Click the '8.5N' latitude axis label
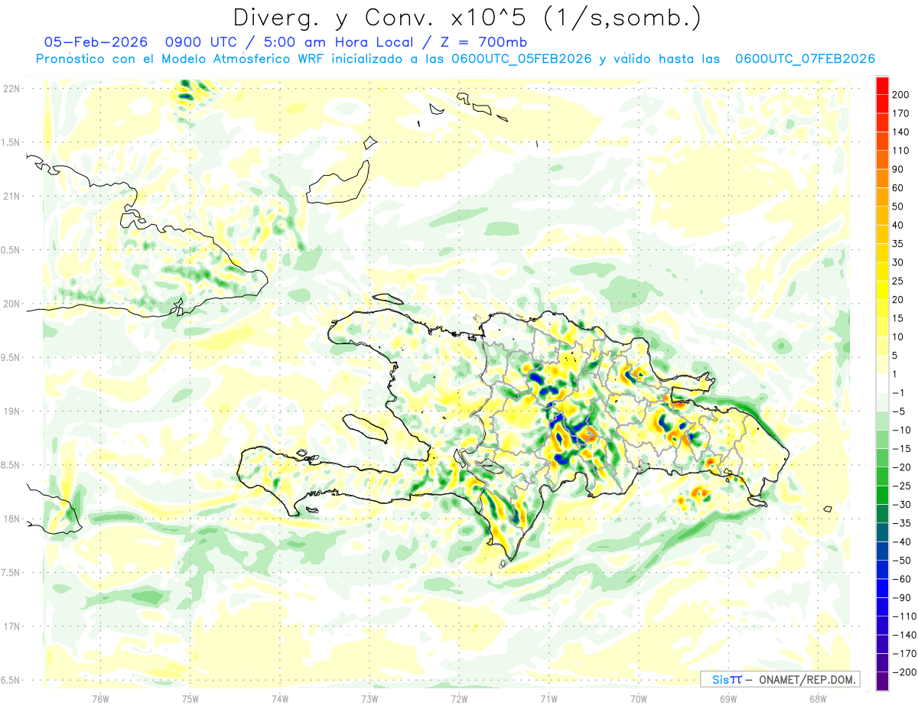Screen dimensions: 918x709 point(11,466)
